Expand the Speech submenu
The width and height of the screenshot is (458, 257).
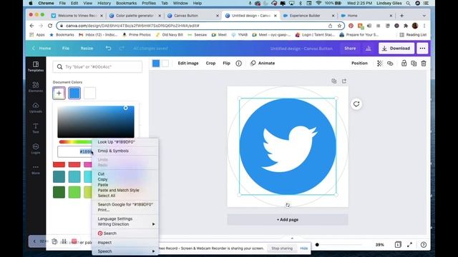[x=126, y=251]
